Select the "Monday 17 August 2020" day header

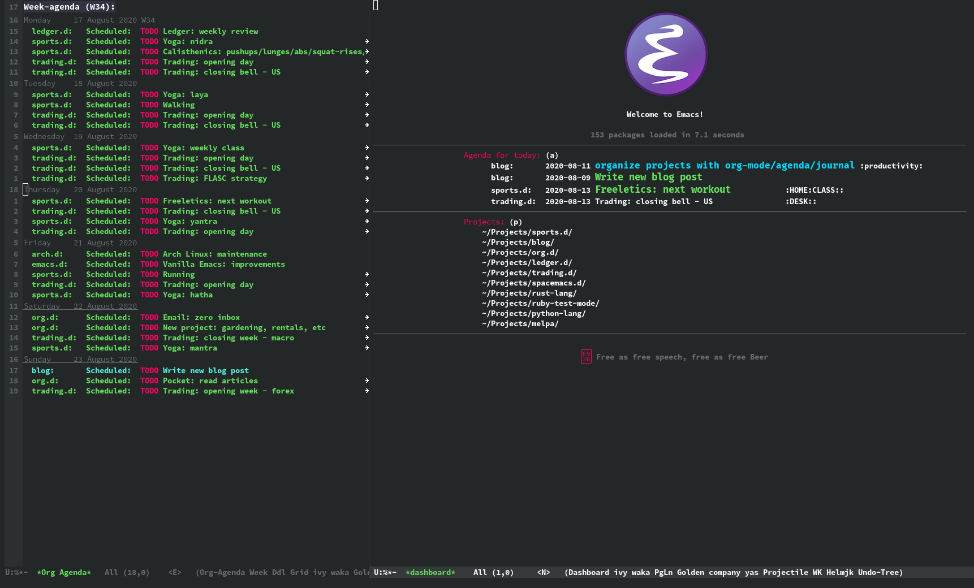89,20
